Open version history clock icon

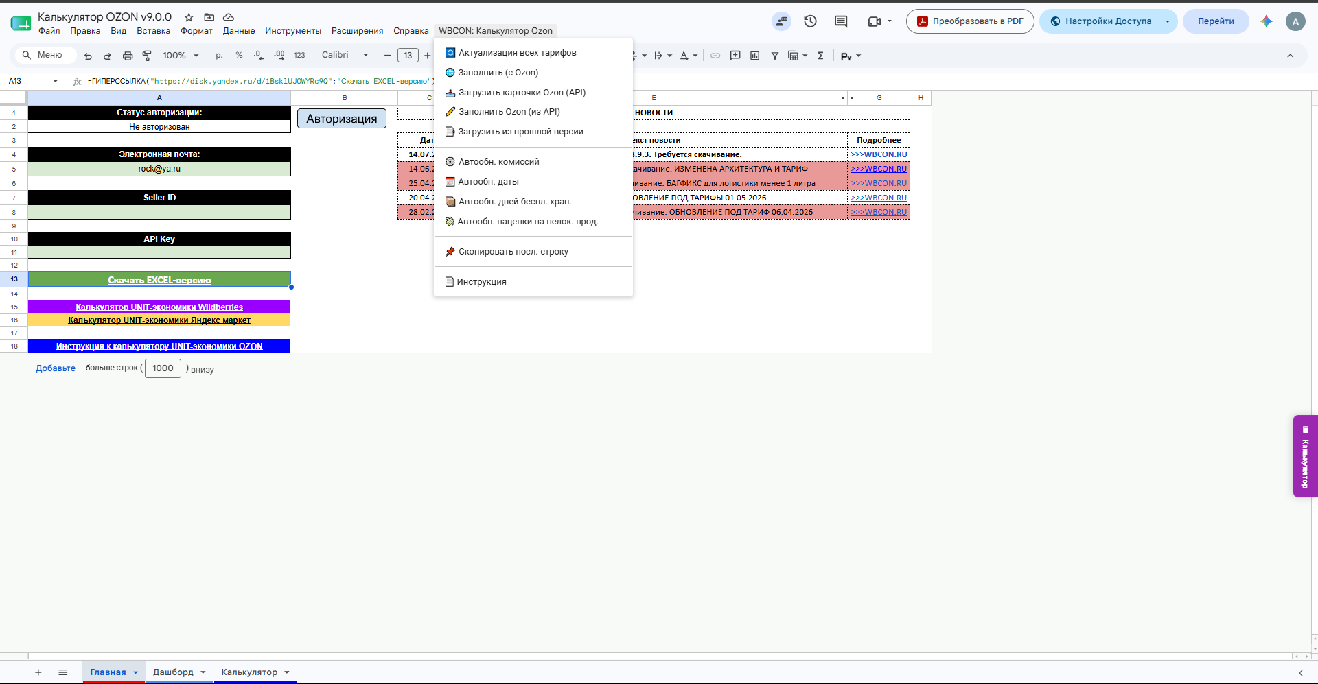tap(811, 21)
